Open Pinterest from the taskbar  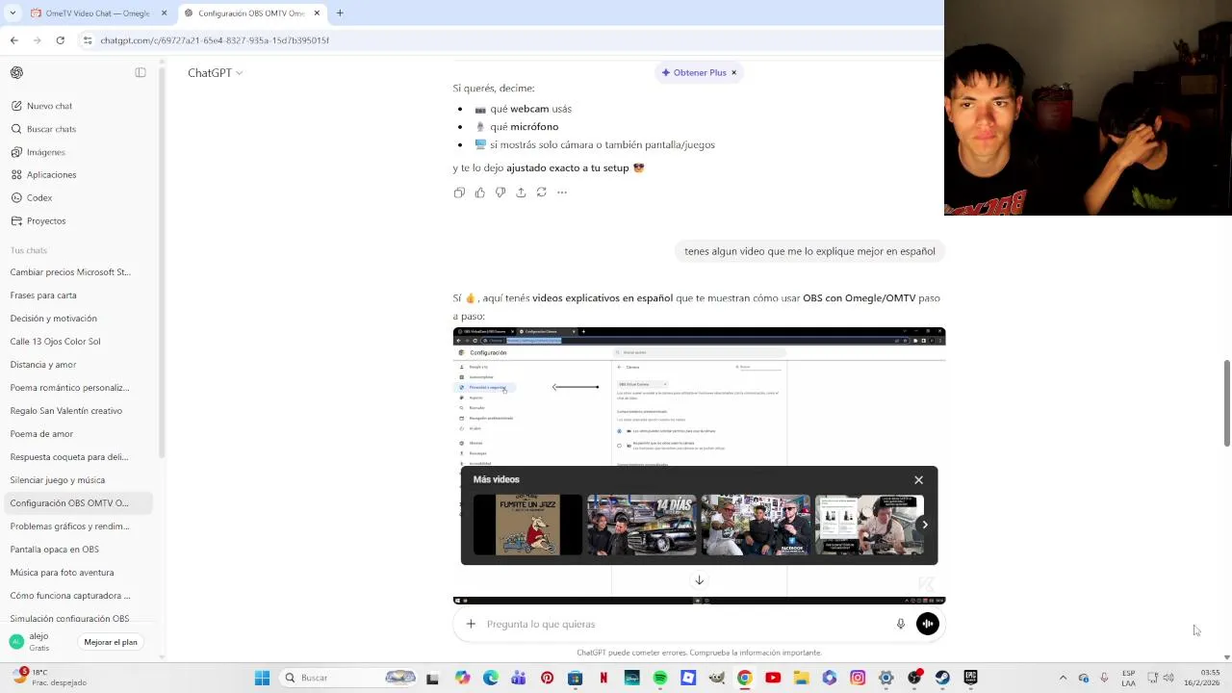click(x=547, y=678)
